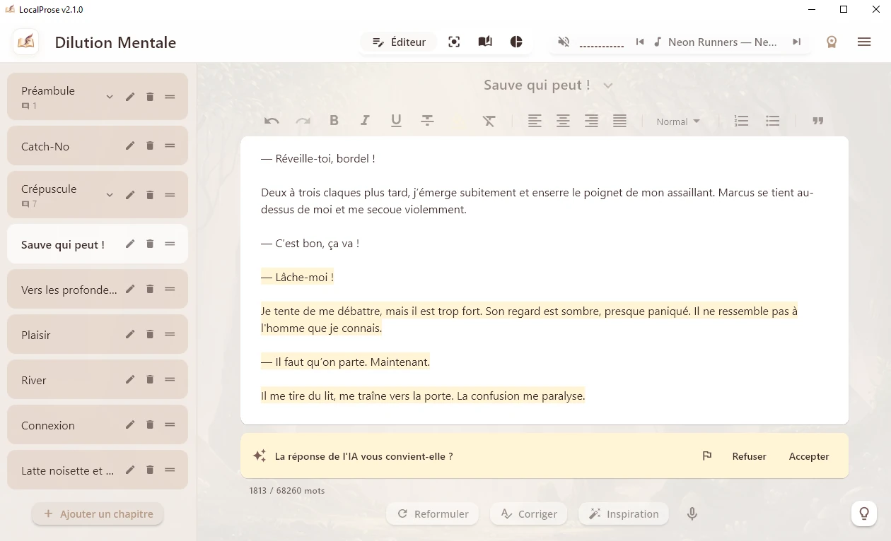Image resolution: width=891 pixels, height=541 pixels.
Task: Unmute the music player sound
Action: (564, 42)
